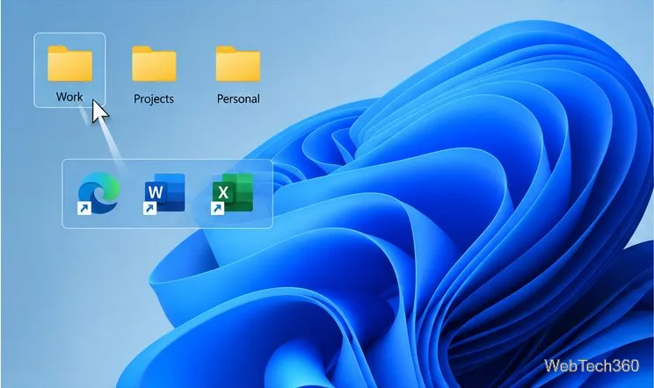
Task: Click the "Work" folder label
Action: point(69,97)
